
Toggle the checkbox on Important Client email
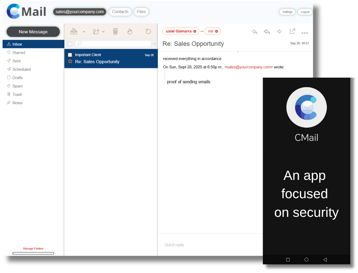pyautogui.click(x=70, y=55)
